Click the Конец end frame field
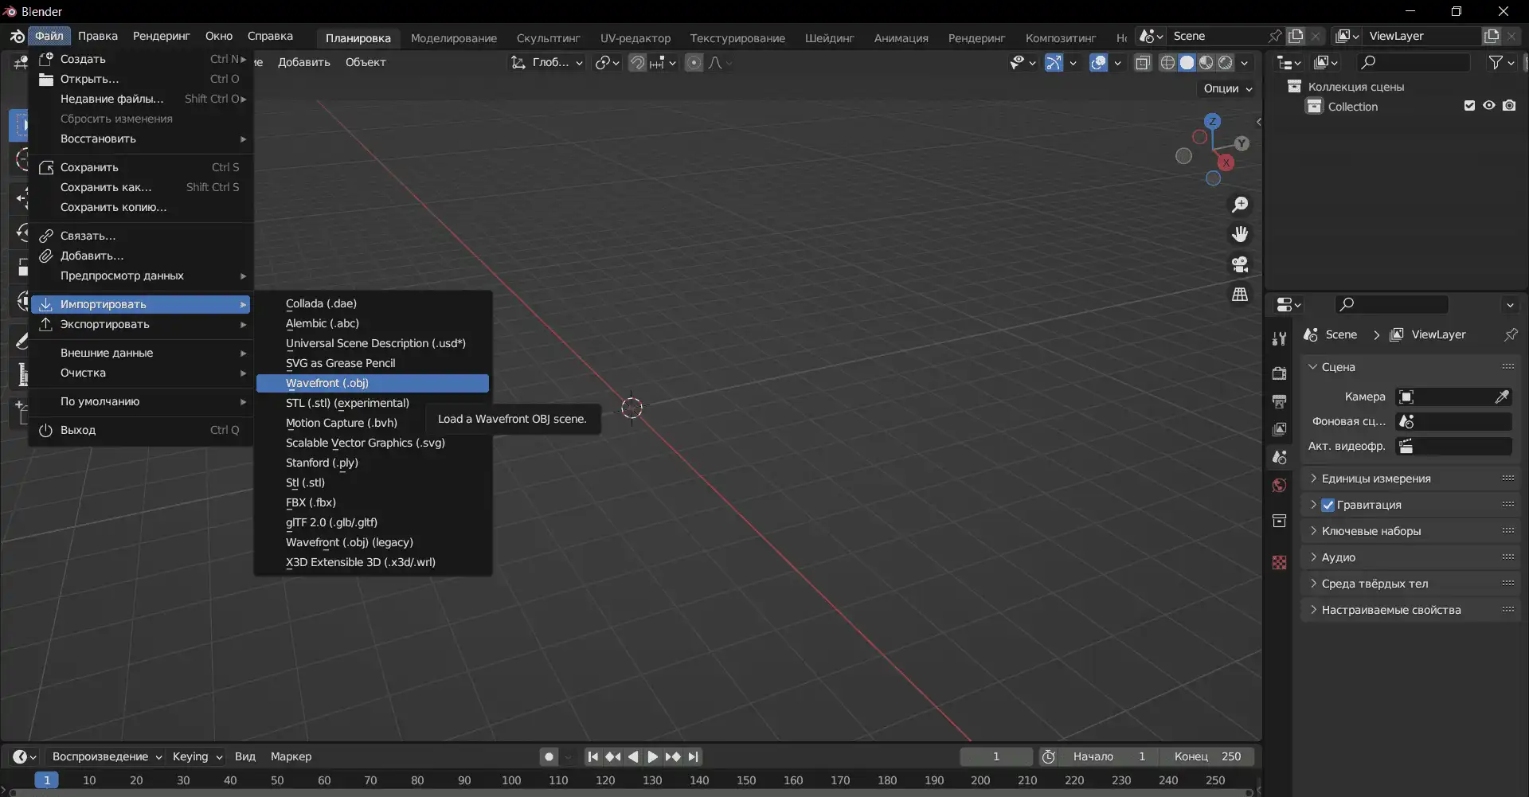This screenshot has height=797, width=1529. [1207, 756]
